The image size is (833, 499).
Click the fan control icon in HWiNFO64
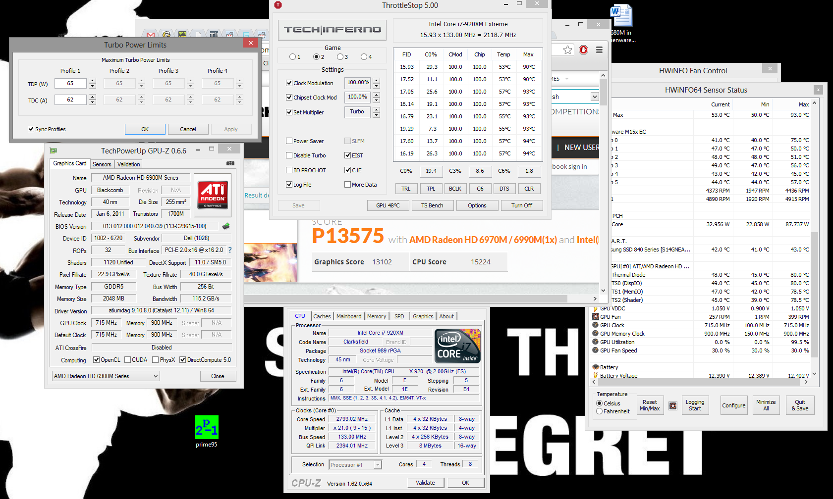(673, 406)
